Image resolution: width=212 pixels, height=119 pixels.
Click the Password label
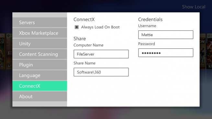pyautogui.click(x=147, y=44)
